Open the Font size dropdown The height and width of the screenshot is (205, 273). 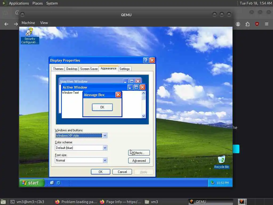[x=105, y=160]
